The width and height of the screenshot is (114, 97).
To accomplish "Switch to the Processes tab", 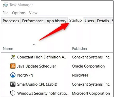I will pyautogui.click(x=11, y=21).
